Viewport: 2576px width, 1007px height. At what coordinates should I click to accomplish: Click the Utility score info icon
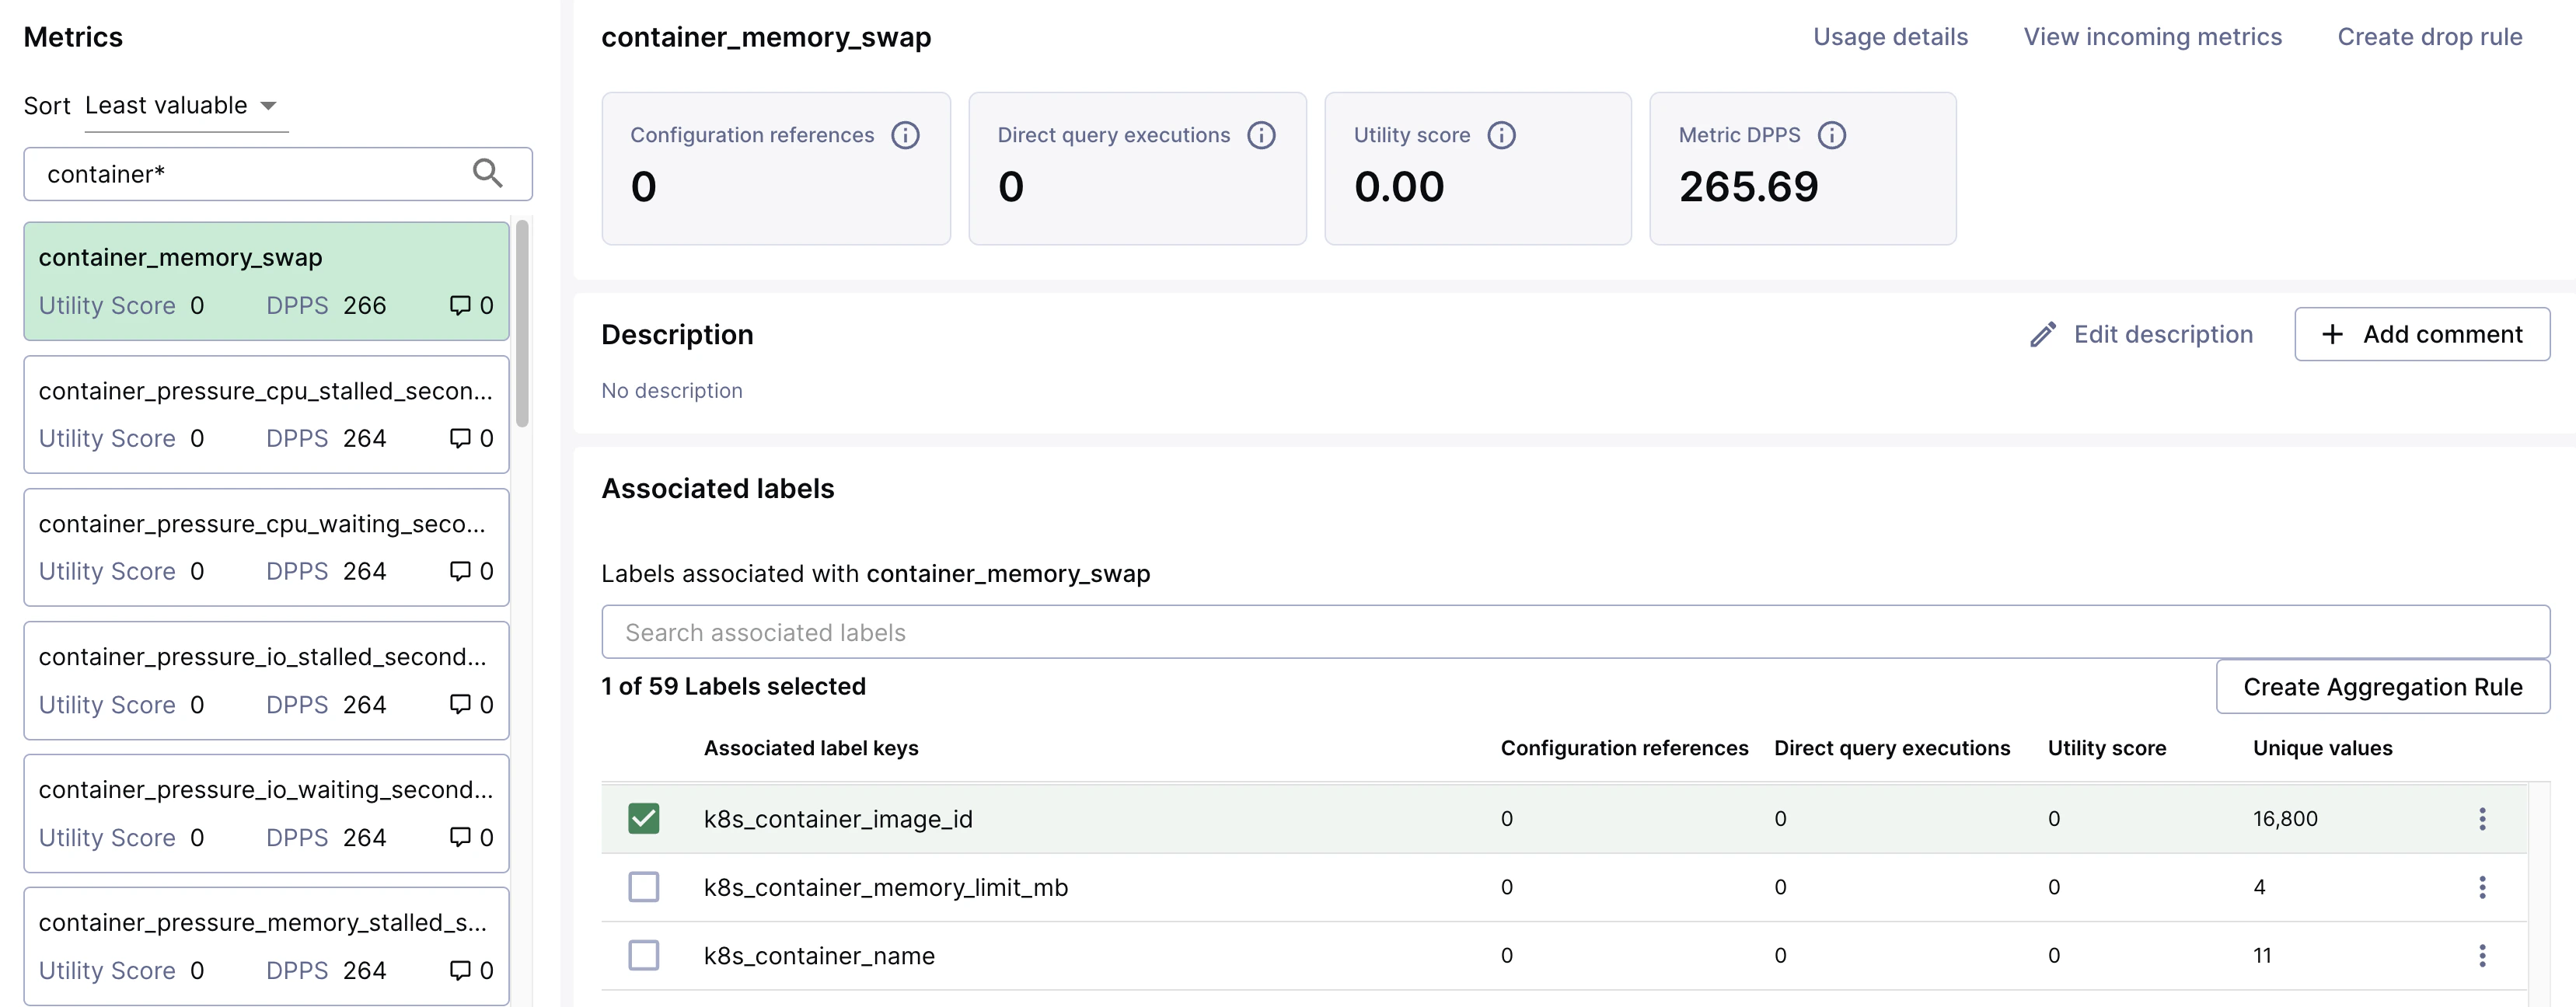click(1501, 135)
